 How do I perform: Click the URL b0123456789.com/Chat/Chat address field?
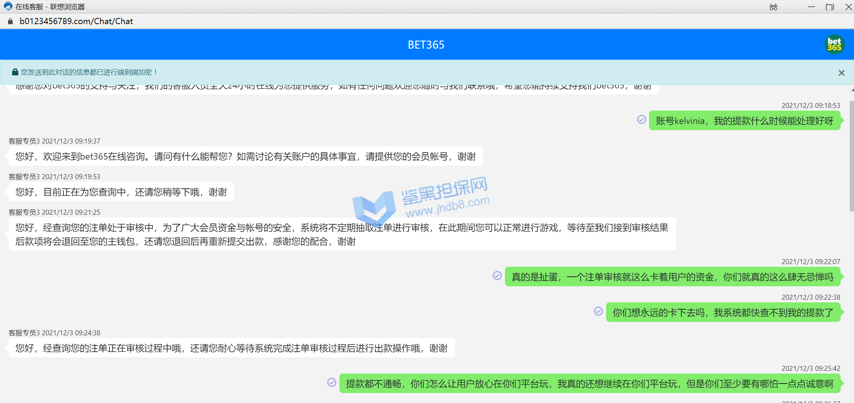pos(76,21)
